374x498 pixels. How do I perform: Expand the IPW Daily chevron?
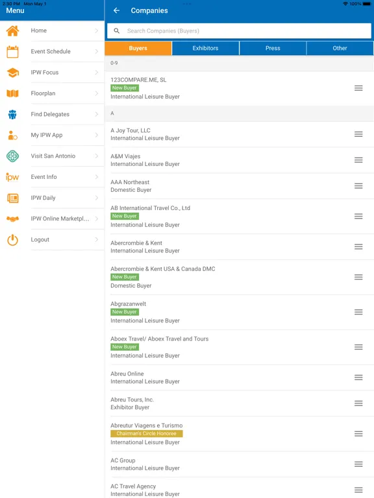coord(96,198)
